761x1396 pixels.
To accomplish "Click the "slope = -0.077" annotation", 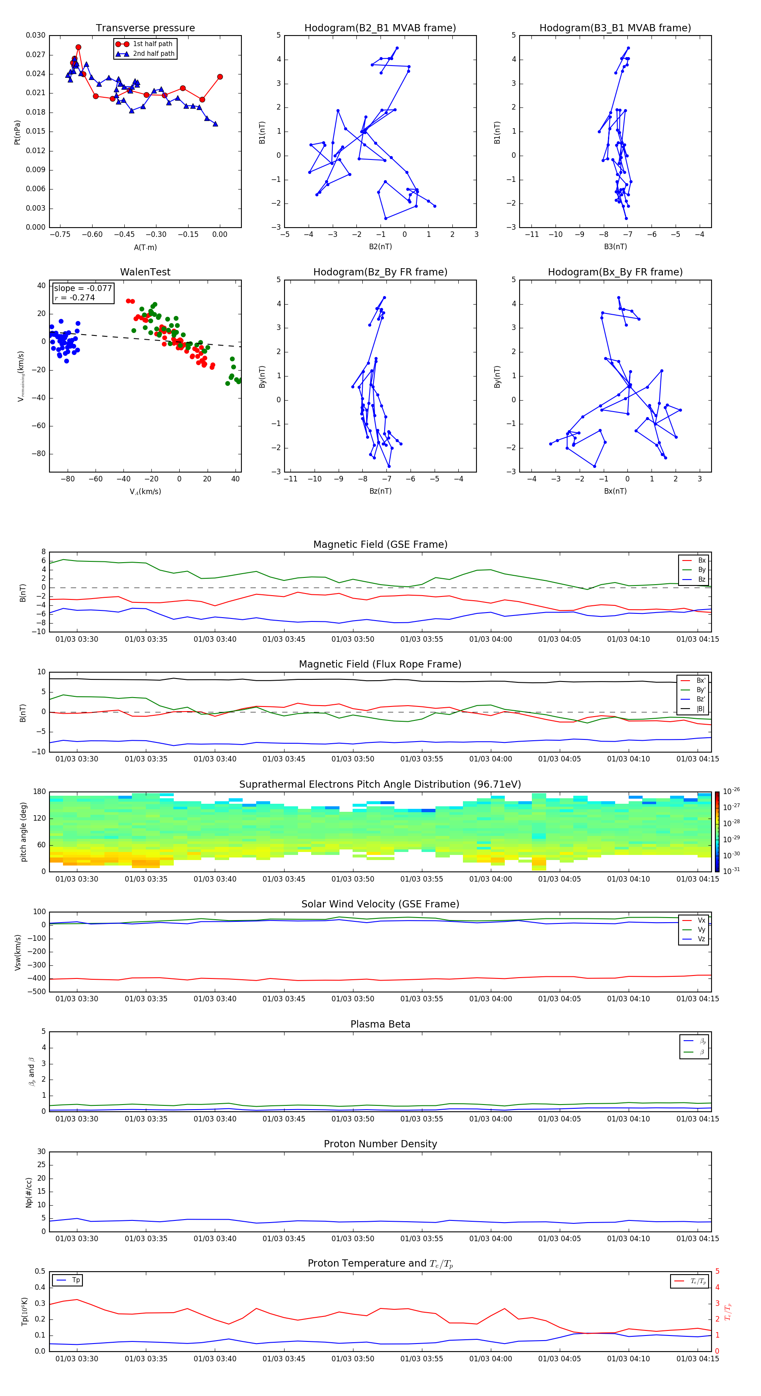I will [83, 289].
